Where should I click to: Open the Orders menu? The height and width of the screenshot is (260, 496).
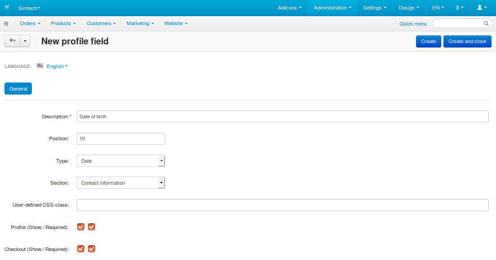point(30,23)
